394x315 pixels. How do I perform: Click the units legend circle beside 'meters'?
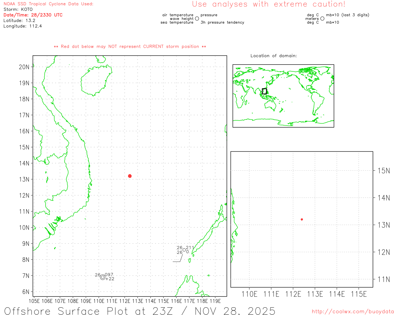[x=322, y=19]
